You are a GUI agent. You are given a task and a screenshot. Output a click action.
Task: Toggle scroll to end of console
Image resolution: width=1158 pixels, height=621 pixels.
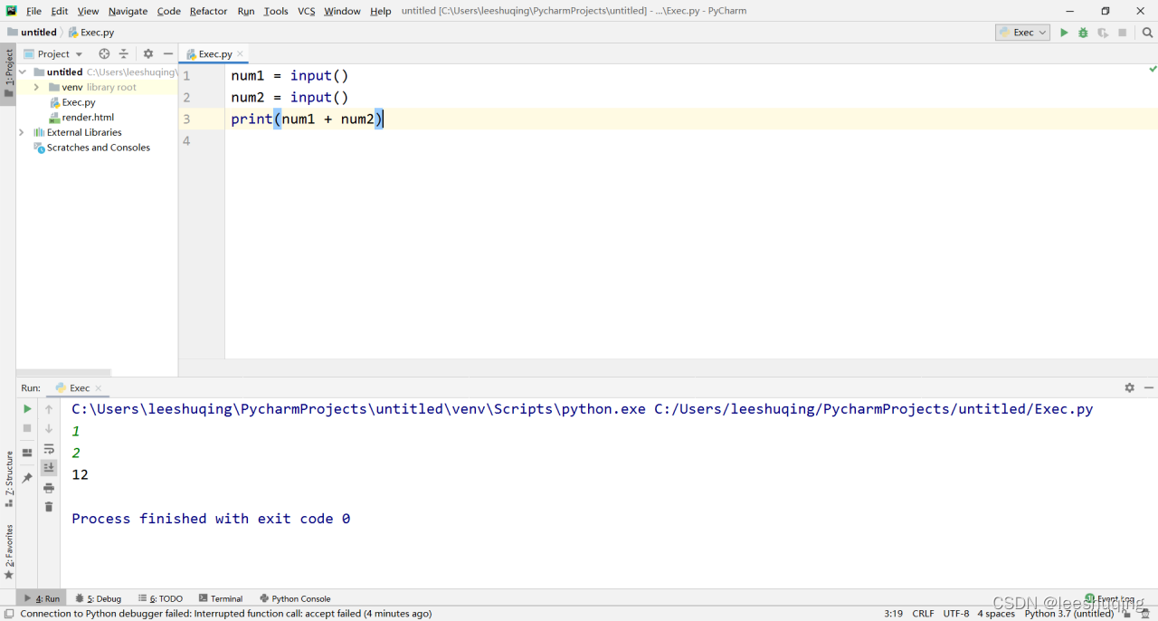point(49,468)
